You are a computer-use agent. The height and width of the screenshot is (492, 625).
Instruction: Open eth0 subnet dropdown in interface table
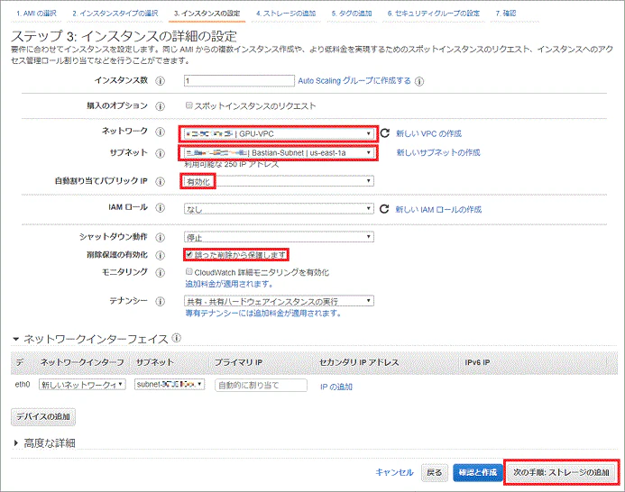coord(170,385)
